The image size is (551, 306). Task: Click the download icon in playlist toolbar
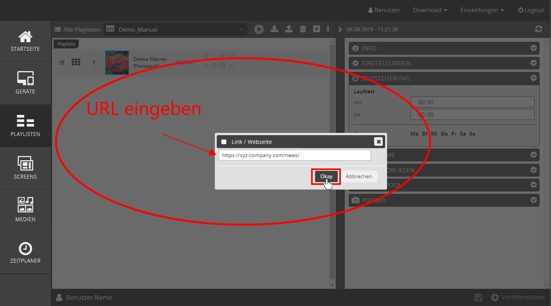(274, 29)
